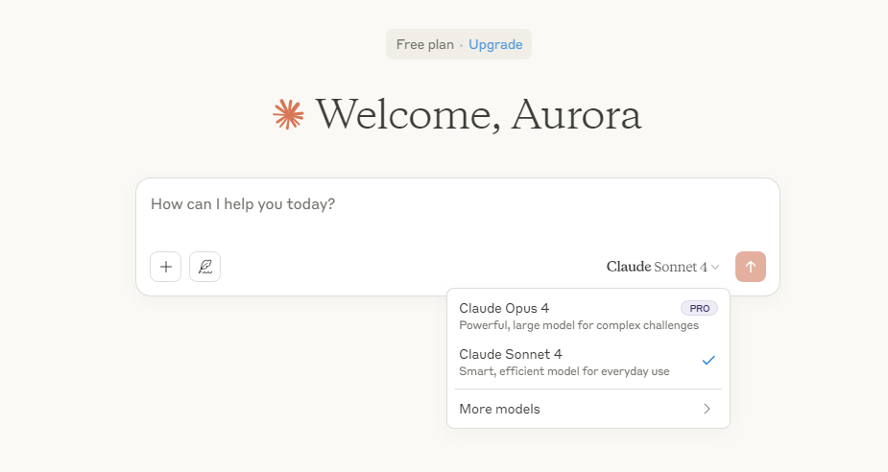This screenshot has width=888, height=472.
Task: Collapse the Claude Sonnet 4 model selector
Action: 662,267
